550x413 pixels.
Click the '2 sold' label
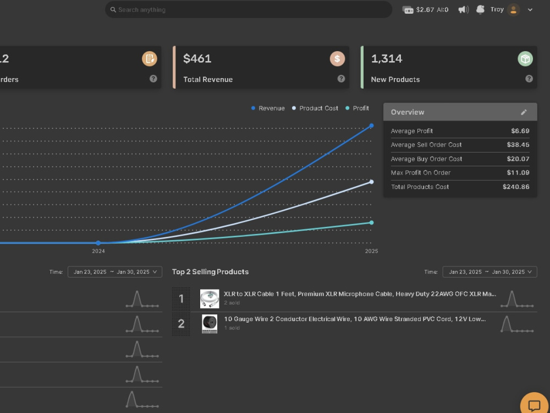click(232, 303)
